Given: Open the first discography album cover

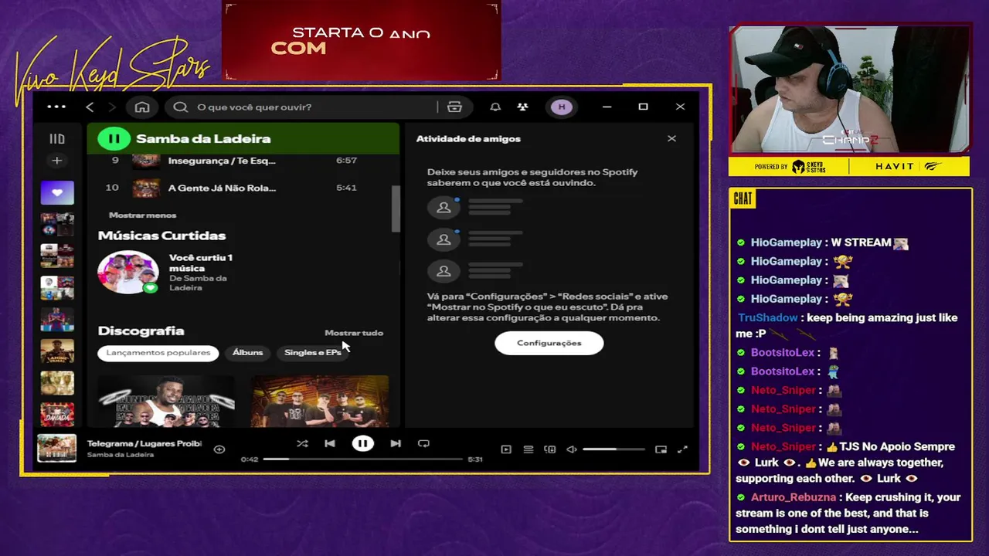Looking at the screenshot, I should (x=166, y=401).
